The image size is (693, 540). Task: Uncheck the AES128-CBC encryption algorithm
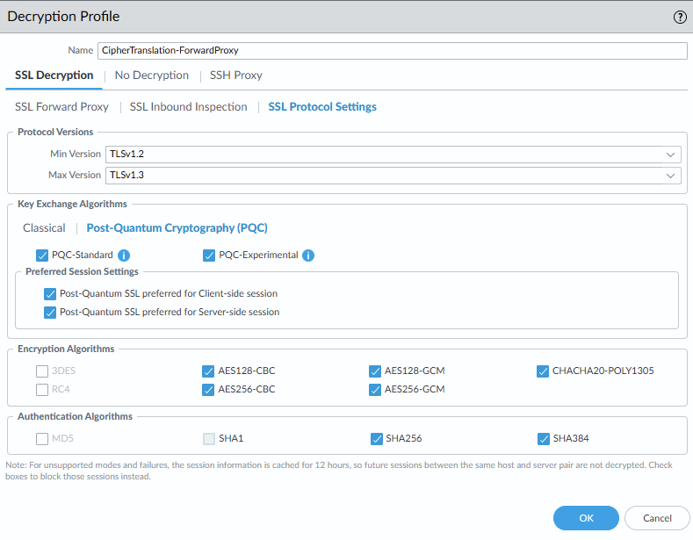coord(209,371)
